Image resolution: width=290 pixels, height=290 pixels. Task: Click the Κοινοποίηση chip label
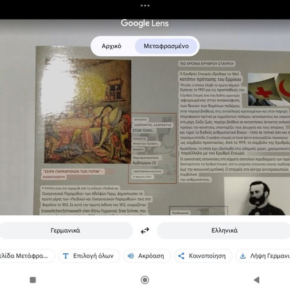pos(207,256)
